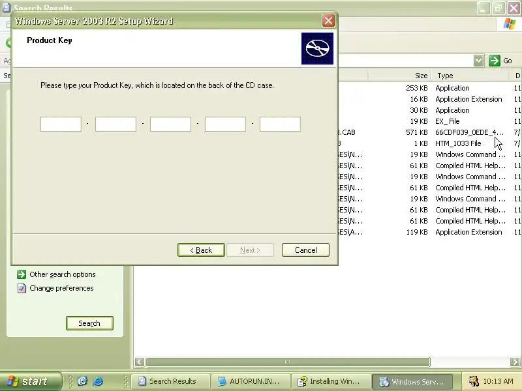Image resolution: width=522 pixels, height=391 pixels.
Task: Switch to Windows Serv... taskbar button
Action: (x=412, y=381)
